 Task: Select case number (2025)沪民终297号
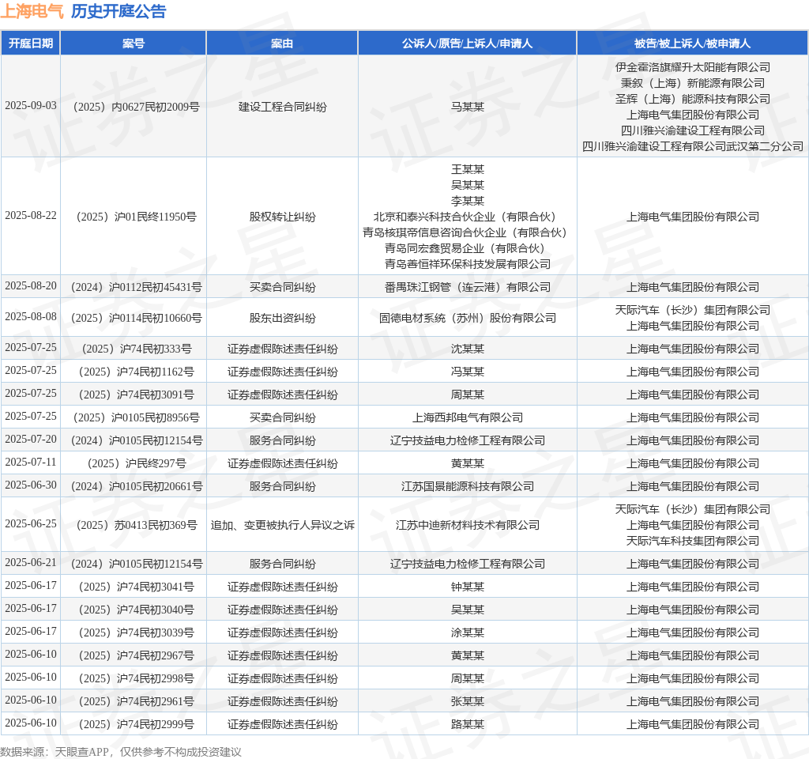[x=134, y=463]
